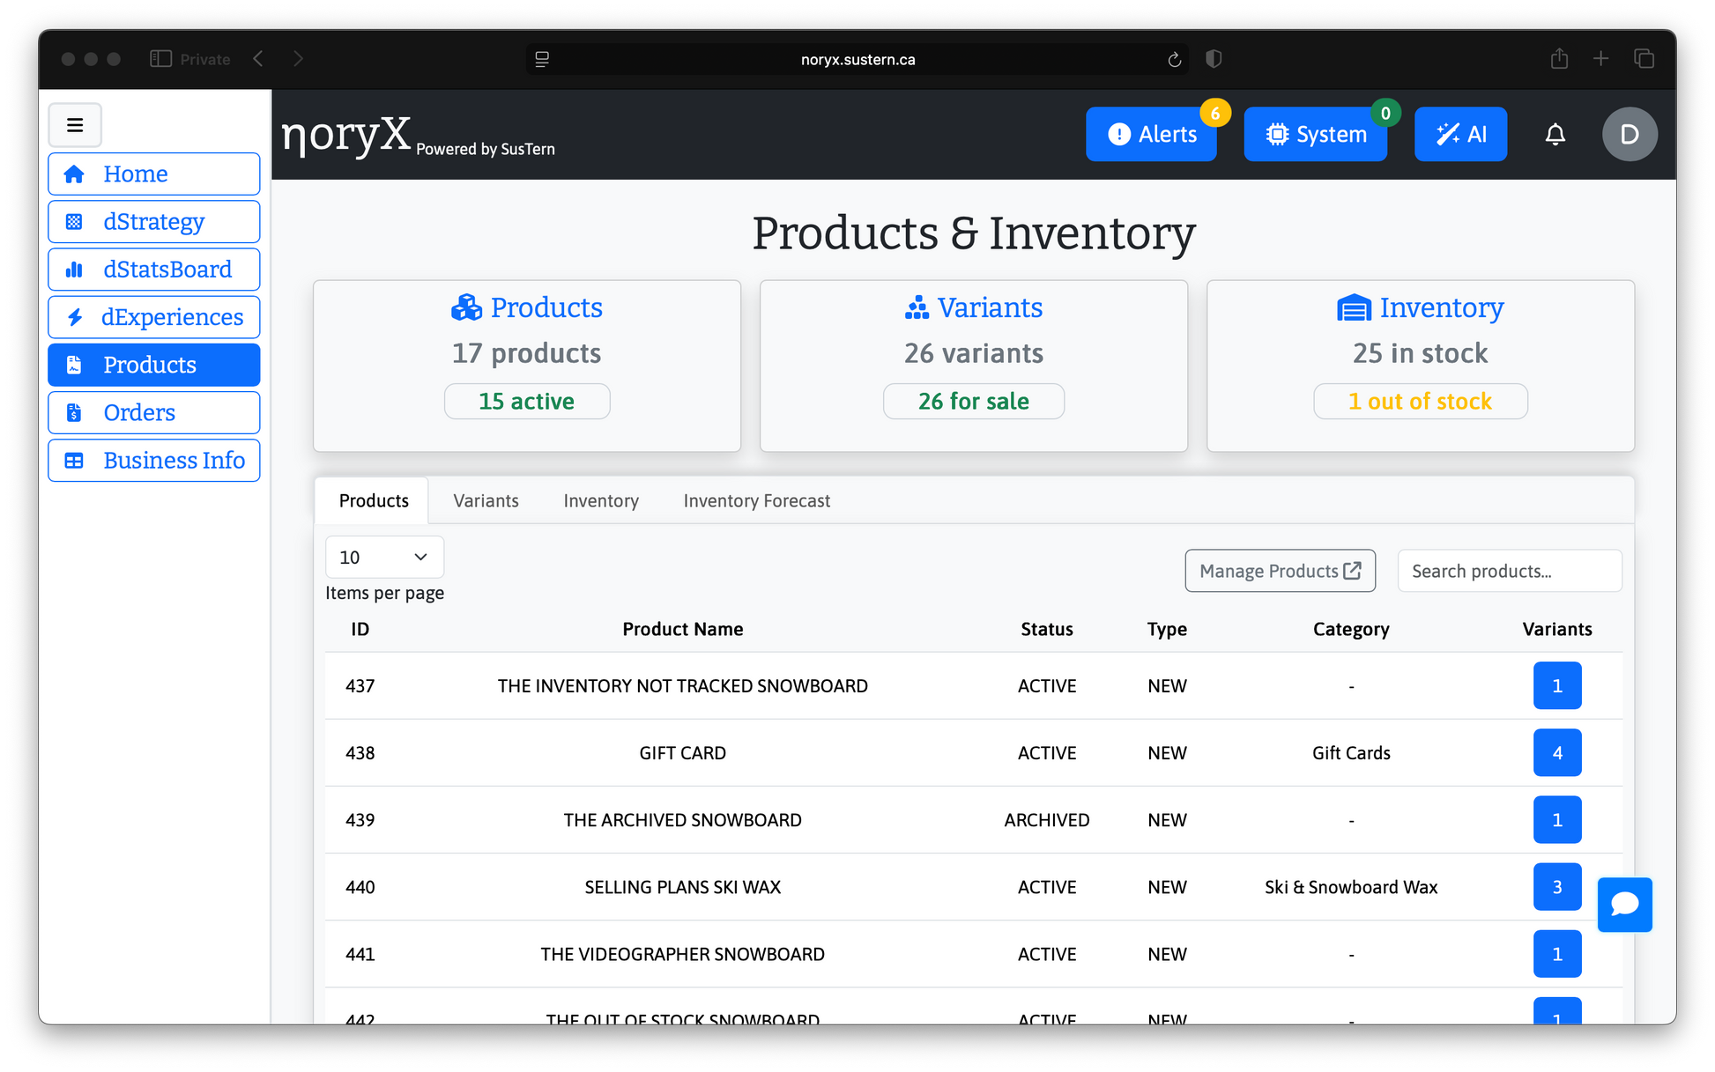Open the Alerts panel

click(1151, 134)
